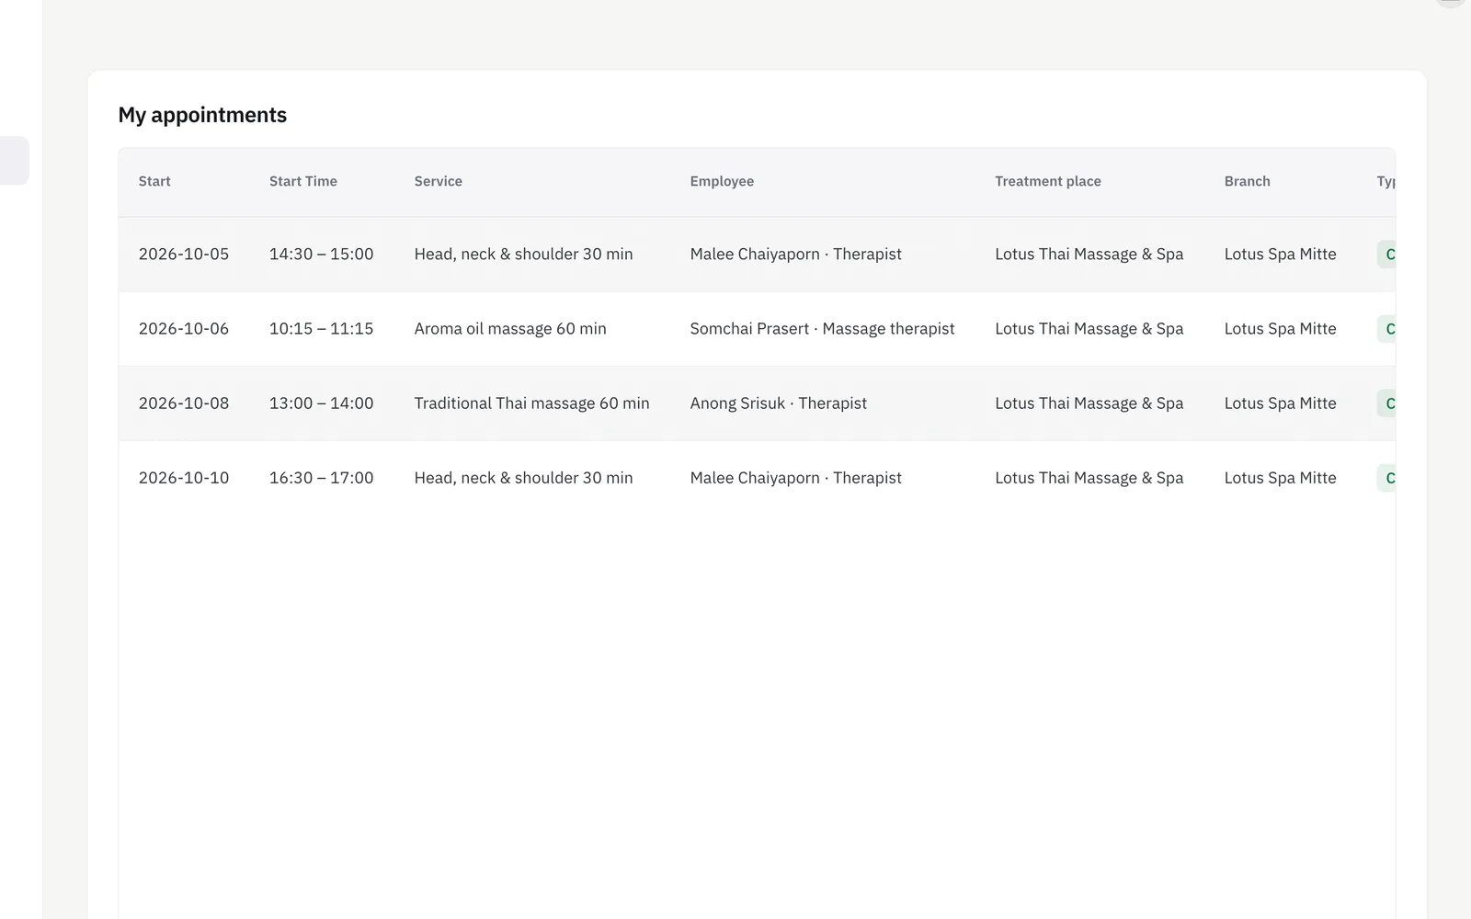Click the My appointments heading

(202, 115)
